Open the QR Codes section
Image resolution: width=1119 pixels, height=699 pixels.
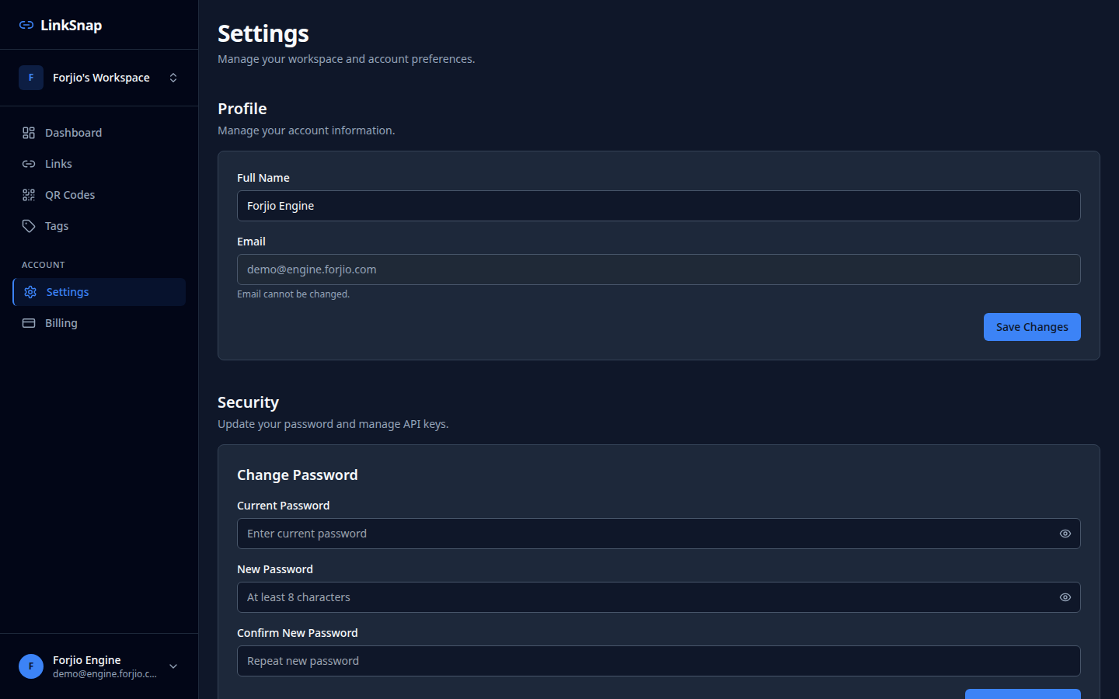point(70,194)
